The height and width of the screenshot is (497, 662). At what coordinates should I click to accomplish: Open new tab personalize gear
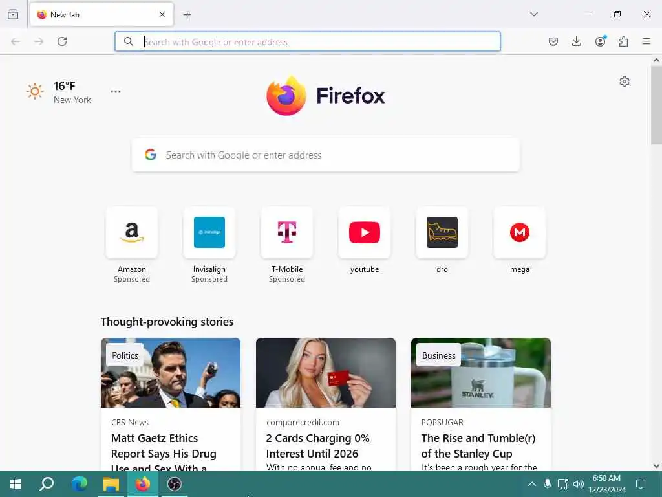(x=625, y=82)
